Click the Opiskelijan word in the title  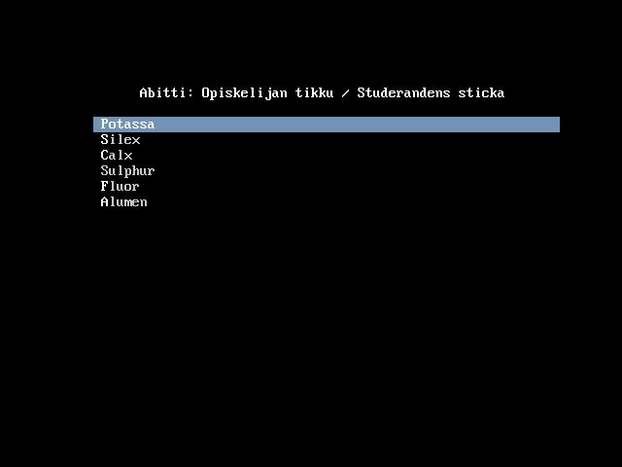(244, 93)
